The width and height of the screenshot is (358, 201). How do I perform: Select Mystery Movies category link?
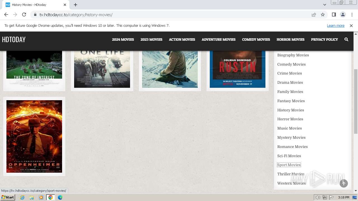(291, 137)
